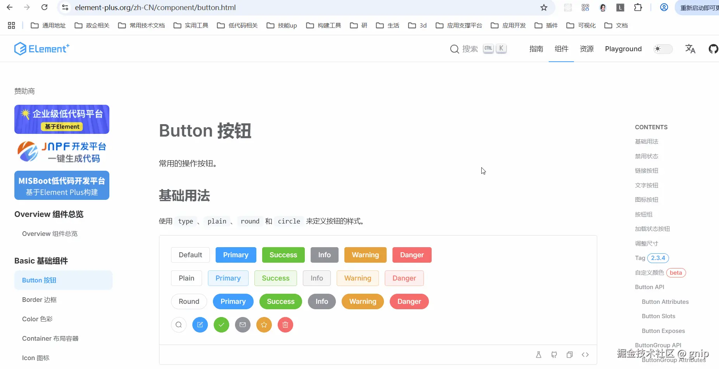Jump to 禁用状态 in contents

(x=646, y=156)
